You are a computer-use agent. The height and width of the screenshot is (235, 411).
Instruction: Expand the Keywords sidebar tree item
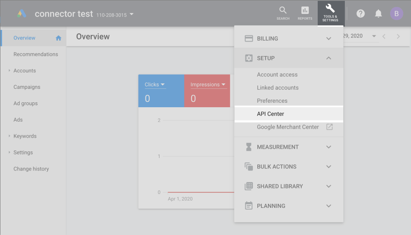coord(9,136)
